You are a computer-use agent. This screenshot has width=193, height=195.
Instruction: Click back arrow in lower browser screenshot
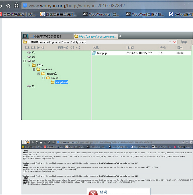(x=33, y=142)
